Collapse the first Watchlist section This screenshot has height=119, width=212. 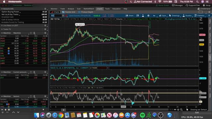[x=2, y=33]
